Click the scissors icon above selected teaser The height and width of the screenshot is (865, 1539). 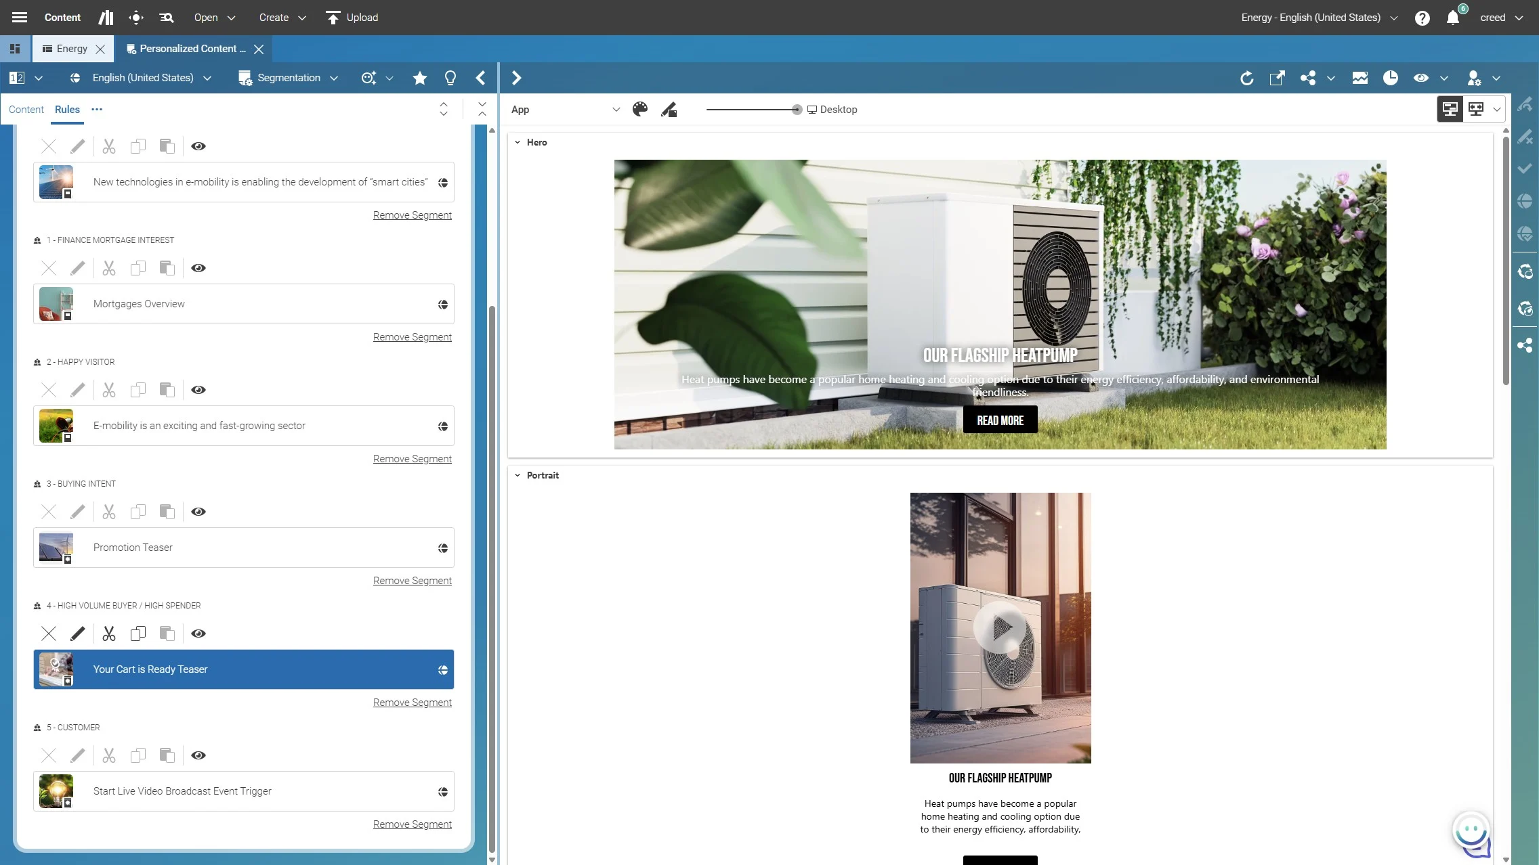[109, 634]
